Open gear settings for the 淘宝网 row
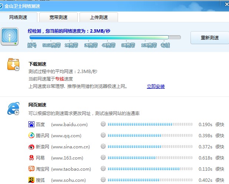 click(x=103, y=169)
